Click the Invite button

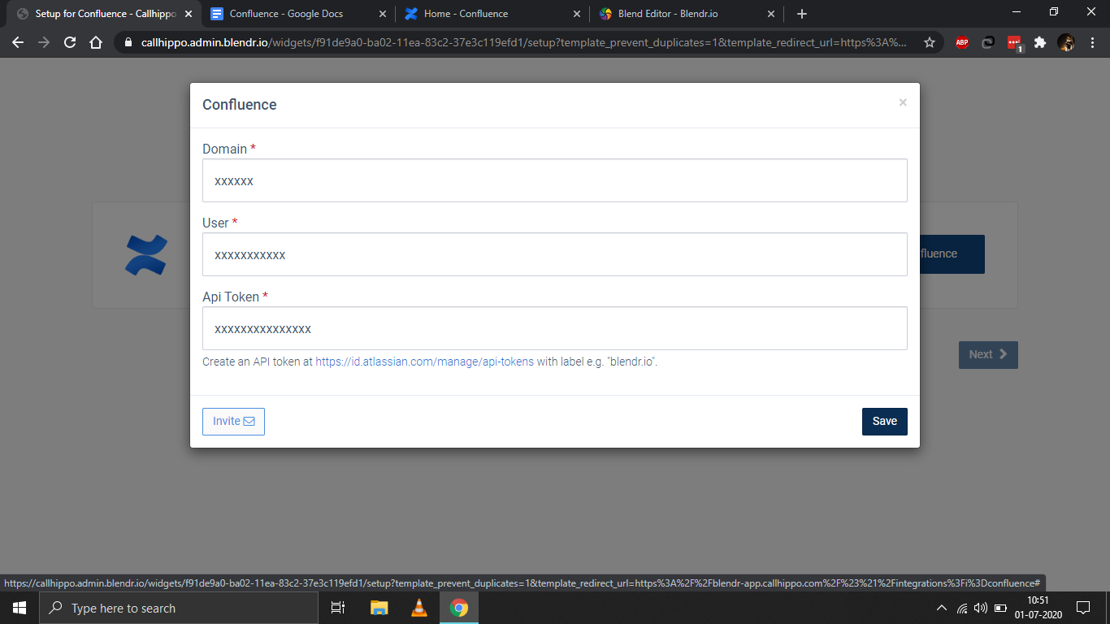click(x=233, y=421)
